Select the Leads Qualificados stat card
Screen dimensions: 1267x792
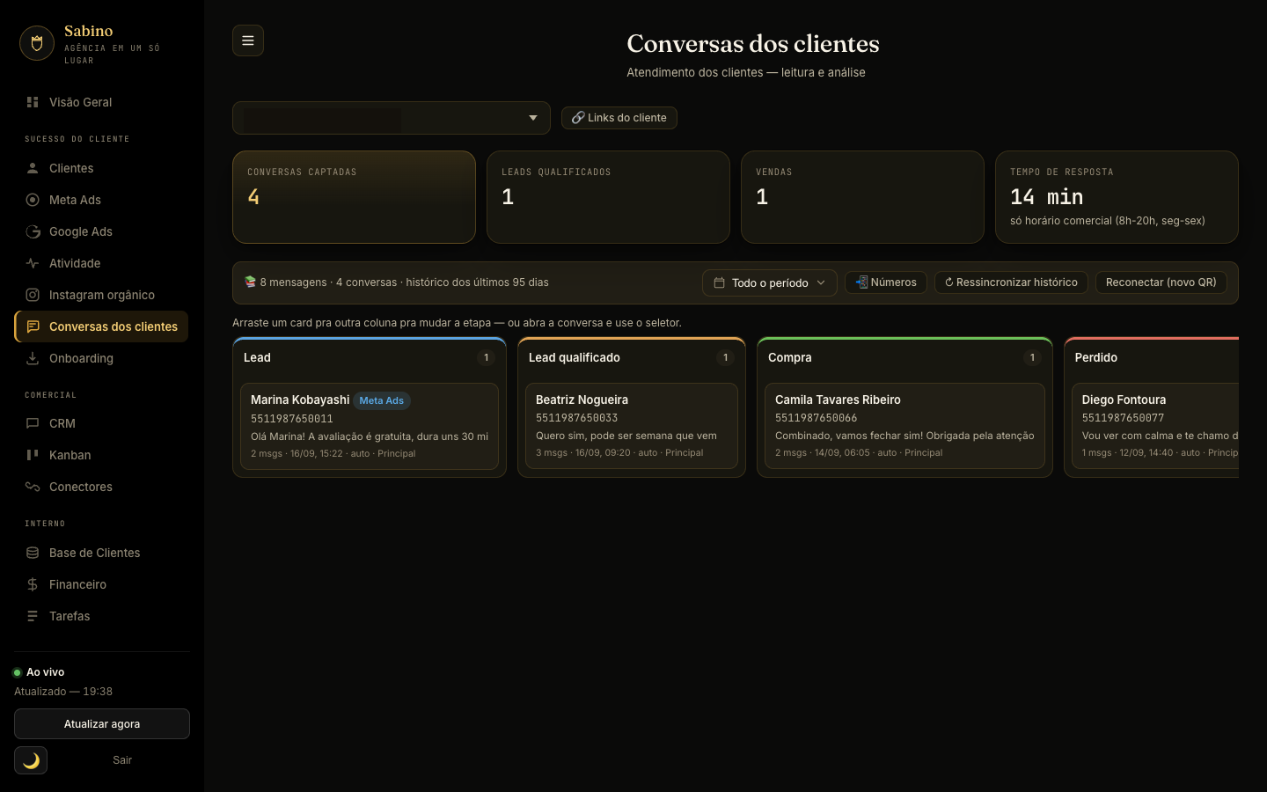pyautogui.click(x=608, y=197)
